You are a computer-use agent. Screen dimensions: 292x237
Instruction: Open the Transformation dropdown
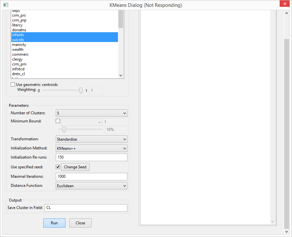(92, 139)
